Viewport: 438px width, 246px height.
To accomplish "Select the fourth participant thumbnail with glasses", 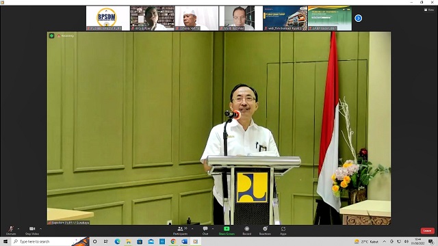I will (x=241, y=18).
